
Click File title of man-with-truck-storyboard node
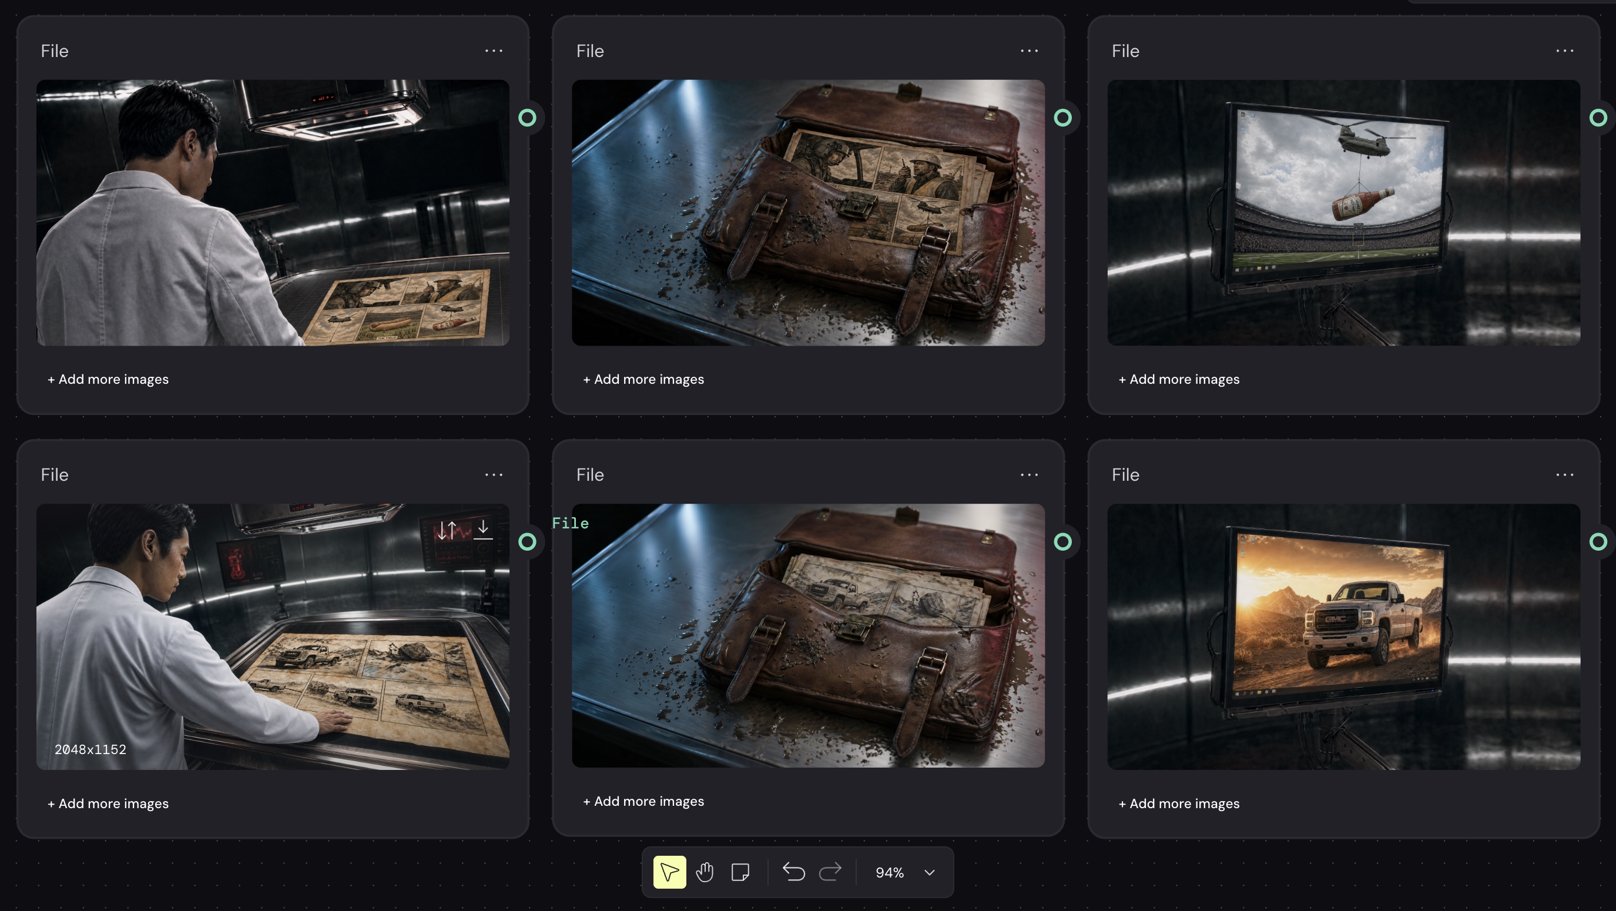coord(55,475)
